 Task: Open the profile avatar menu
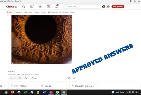pyautogui.click(x=104, y=6)
